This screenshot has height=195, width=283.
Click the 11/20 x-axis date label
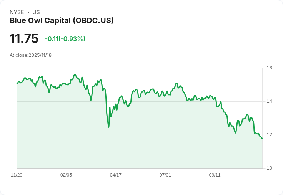click(x=17, y=175)
